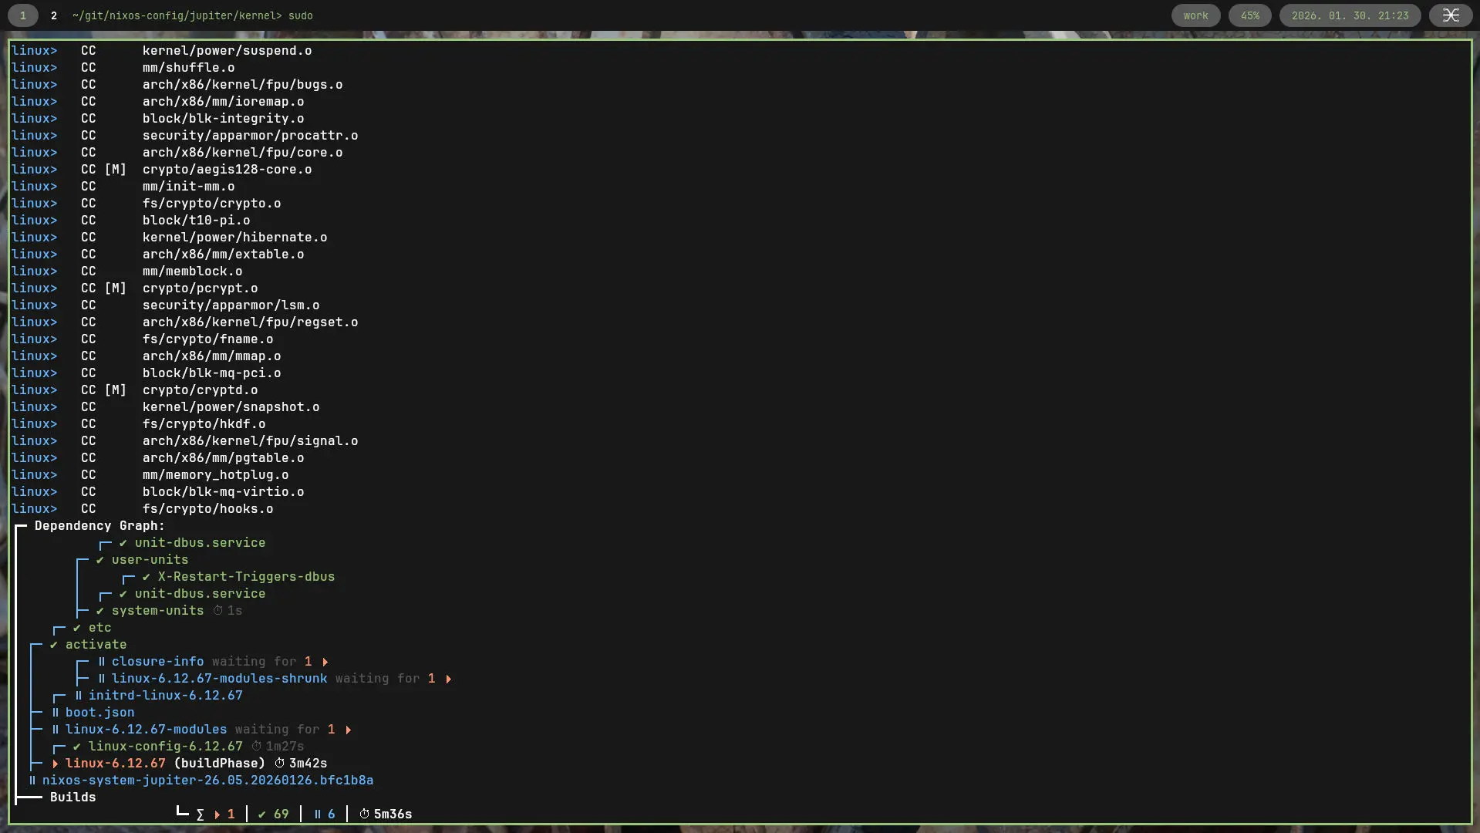Click the arrow after closure-info waiting for 1
This screenshot has width=1480, height=833.
click(x=325, y=662)
